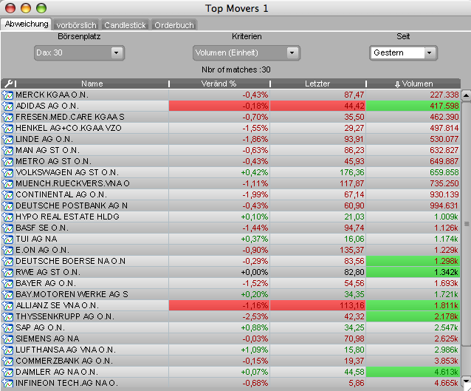Switch to the Orderbuch tab
Image resolution: width=471 pixels, height=391 pixels.
174,25
